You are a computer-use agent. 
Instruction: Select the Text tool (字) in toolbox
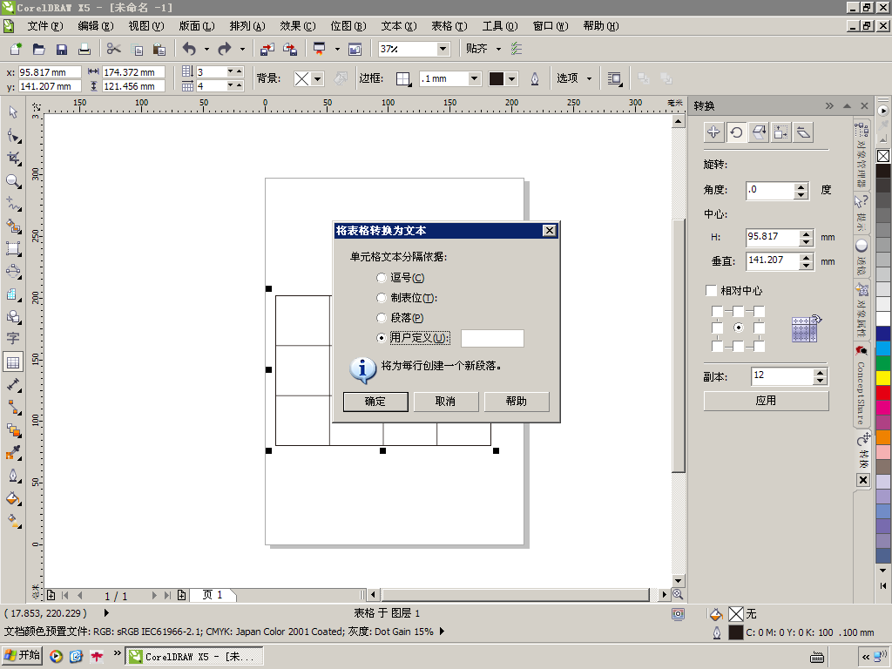click(x=13, y=339)
